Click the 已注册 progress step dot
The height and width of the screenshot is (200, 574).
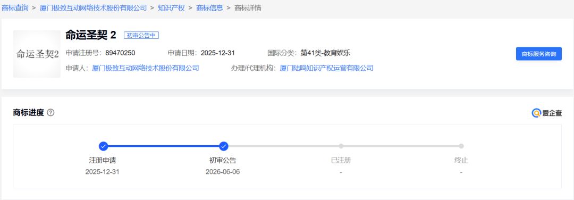tap(341, 146)
